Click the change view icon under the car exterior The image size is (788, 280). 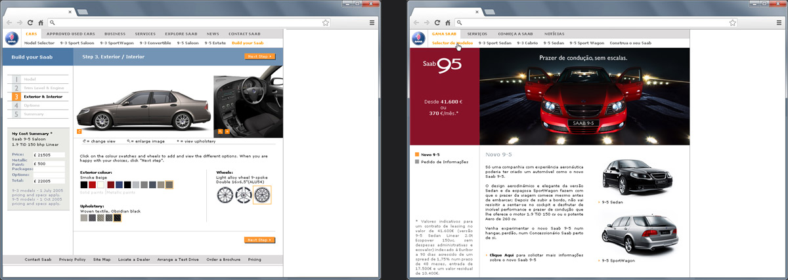point(79,132)
